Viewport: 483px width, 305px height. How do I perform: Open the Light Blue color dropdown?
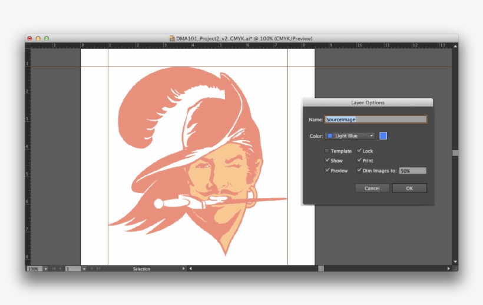click(x=350, y=136)
